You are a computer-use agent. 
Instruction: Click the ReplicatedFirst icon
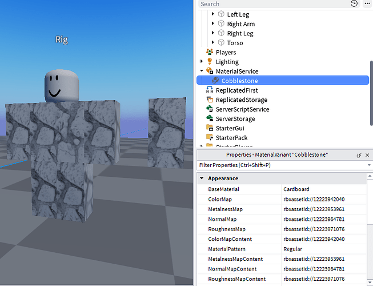[x=210, y=90]
